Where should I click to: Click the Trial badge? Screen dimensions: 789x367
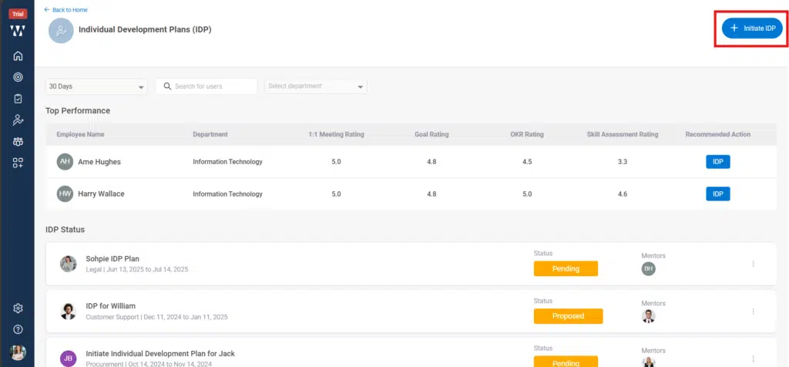18,14
